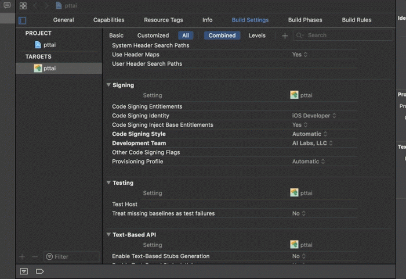This screenshot has height=279, width=406.
Task: Open the Code Signing Style dropdown
Action: click(310, 134)
